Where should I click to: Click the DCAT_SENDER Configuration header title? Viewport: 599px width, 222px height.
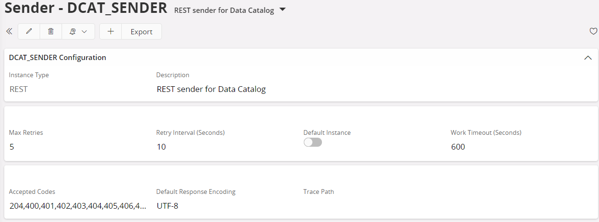point(57,58)
